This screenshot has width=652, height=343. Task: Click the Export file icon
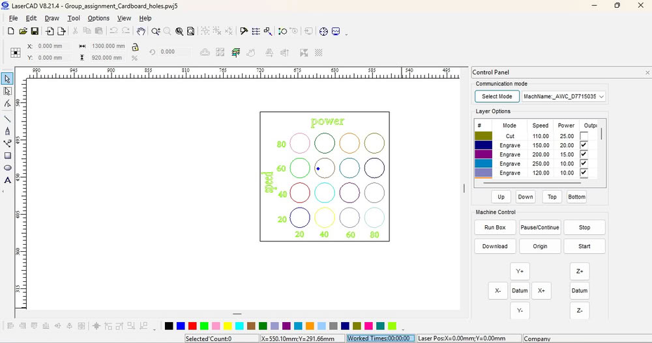pos(61,31)
